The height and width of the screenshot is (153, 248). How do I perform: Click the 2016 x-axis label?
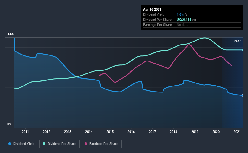[131, 132]
